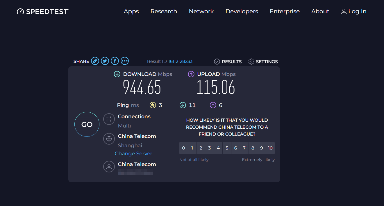This screenshot has width=384, height=206.
Task: Open the Apps menu
Action: pos(131,12)
